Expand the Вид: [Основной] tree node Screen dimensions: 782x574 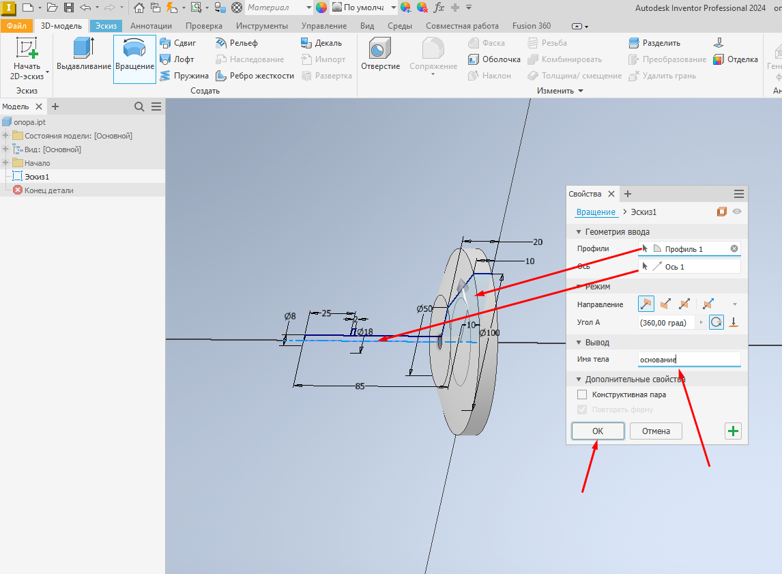(x=6, y=149)
